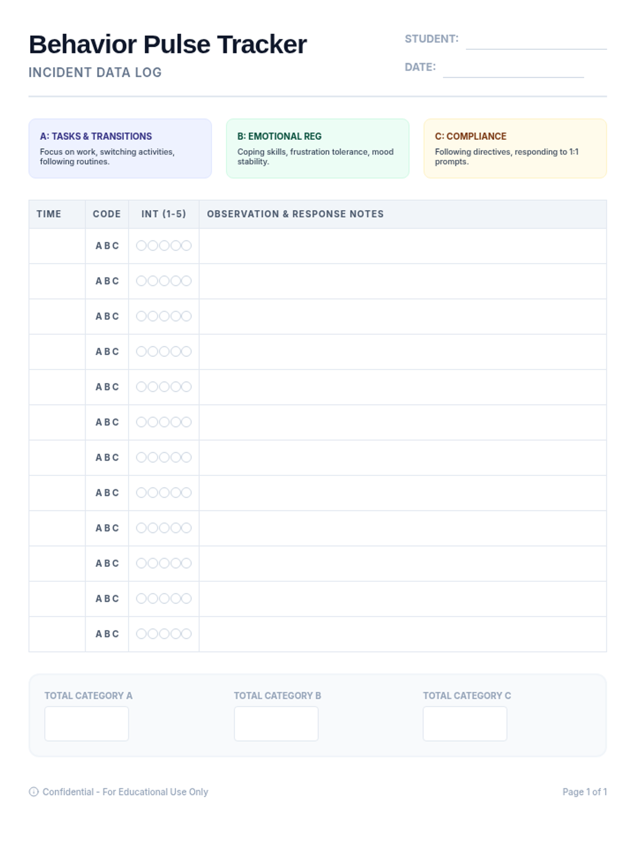Screen dimensions: 635x847
Task: Mark intensity 1 circle in first row
Action: pos(141,246)
